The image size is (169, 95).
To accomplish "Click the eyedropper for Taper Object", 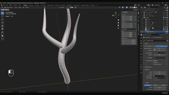I will pos(165,76).
